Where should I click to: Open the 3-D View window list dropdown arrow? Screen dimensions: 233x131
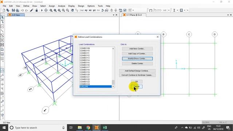pos(114,15)
